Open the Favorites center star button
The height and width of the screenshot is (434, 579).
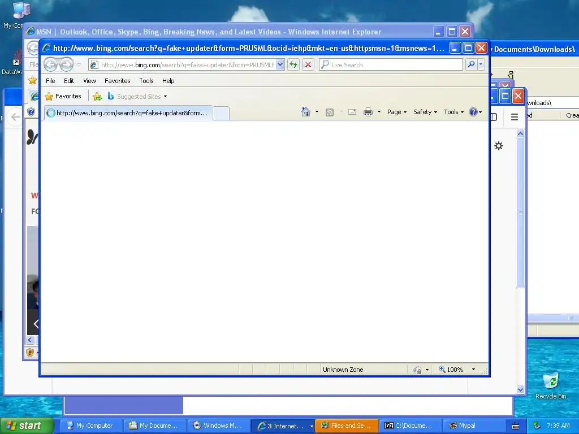pyautogui.click(x=63, y=96)
